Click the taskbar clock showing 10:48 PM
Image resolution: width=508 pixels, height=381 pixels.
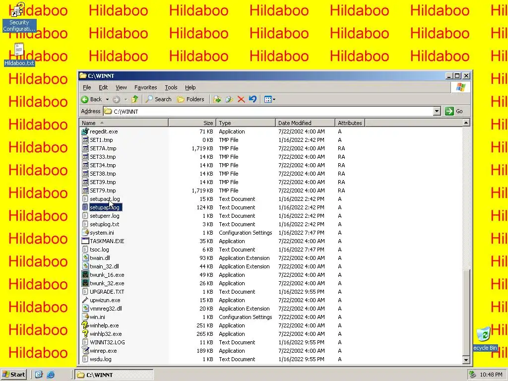pos(491,375)
